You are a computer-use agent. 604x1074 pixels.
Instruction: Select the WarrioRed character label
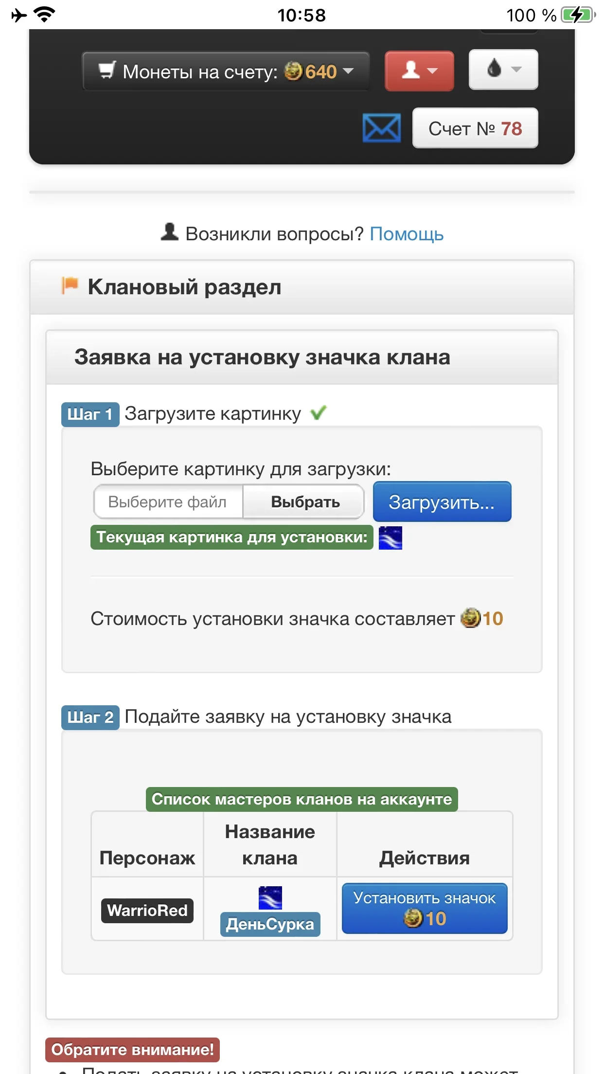pyautogui.click(x=147, y=911)
